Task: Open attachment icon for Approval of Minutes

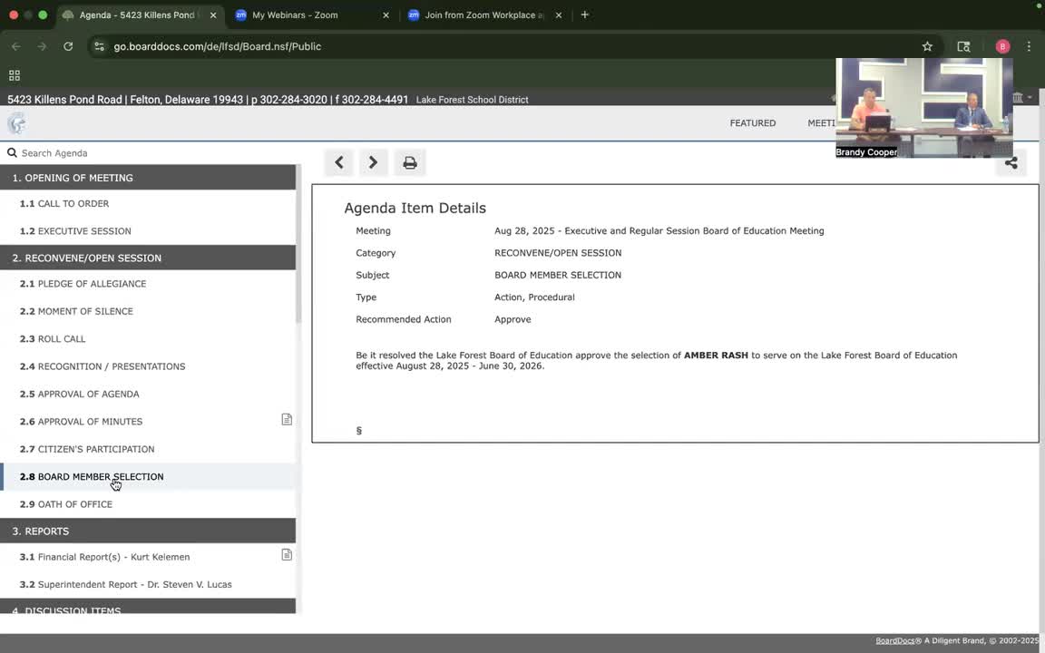Action: coord(287,420)
